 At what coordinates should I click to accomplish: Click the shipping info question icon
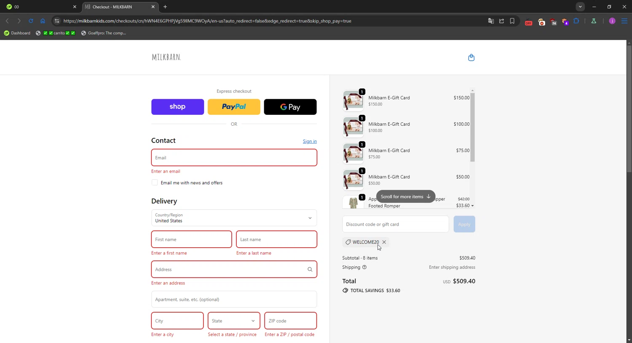pos(364,267)
